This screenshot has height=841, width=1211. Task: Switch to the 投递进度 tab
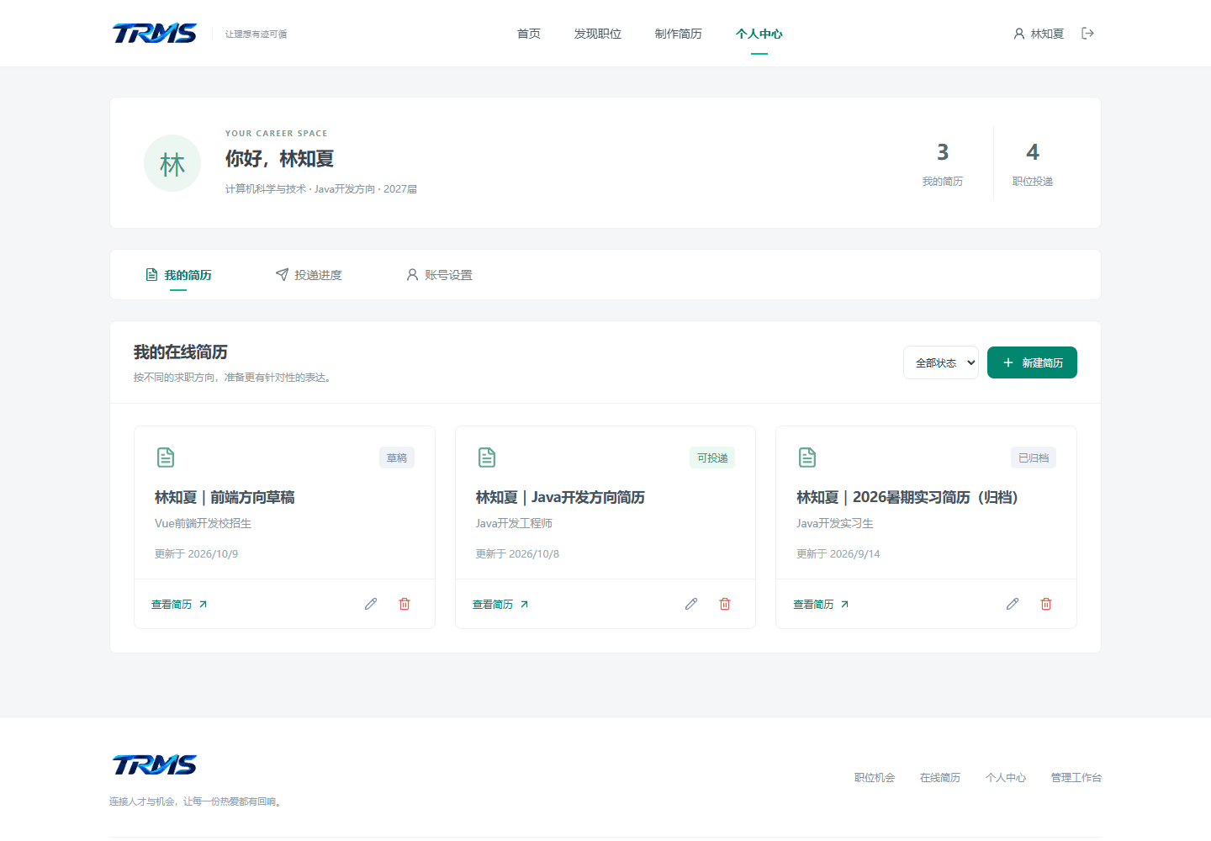(x=309, y=275)
